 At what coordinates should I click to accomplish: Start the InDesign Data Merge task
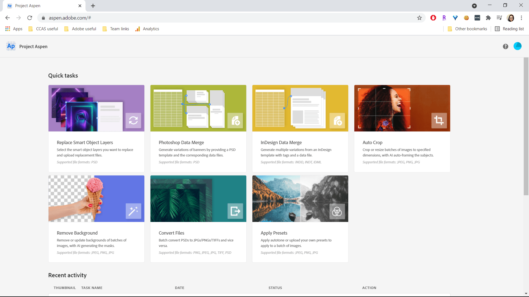(300, 128)
